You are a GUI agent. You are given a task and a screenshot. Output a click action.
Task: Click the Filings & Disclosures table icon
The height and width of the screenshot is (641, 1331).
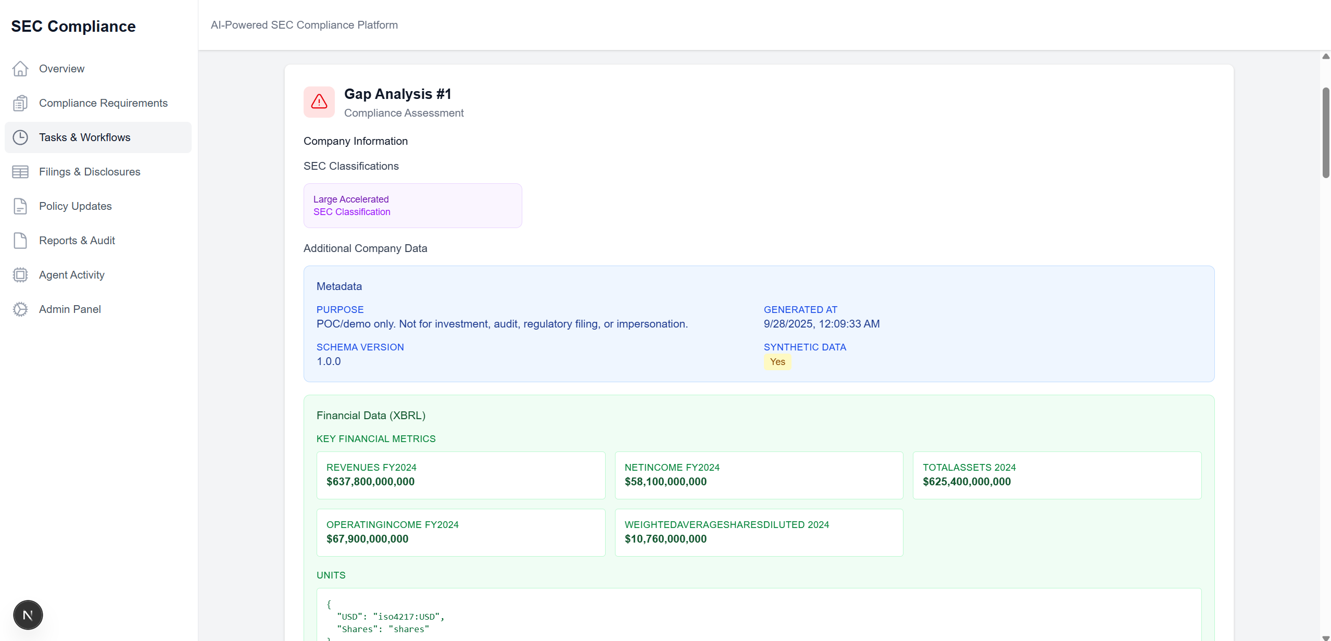click(x=20, y=172)
